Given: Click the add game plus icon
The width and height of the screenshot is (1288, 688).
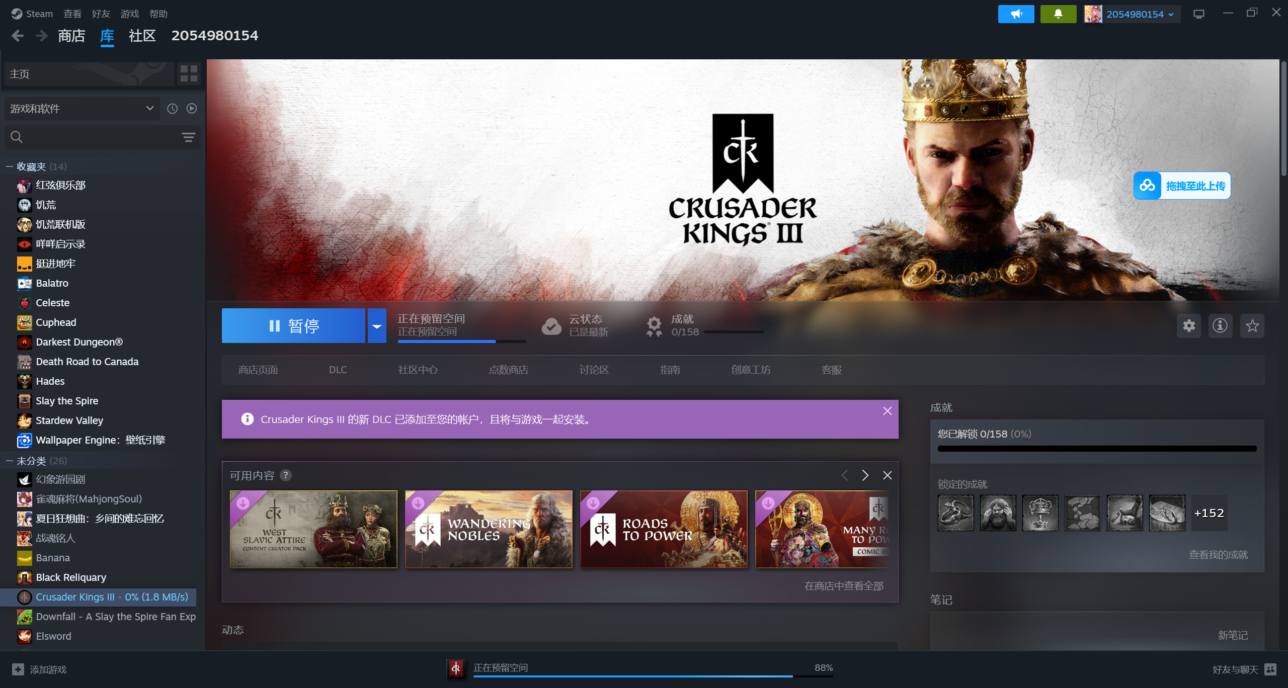Looking at the screenshot, I should click(18, 669).
